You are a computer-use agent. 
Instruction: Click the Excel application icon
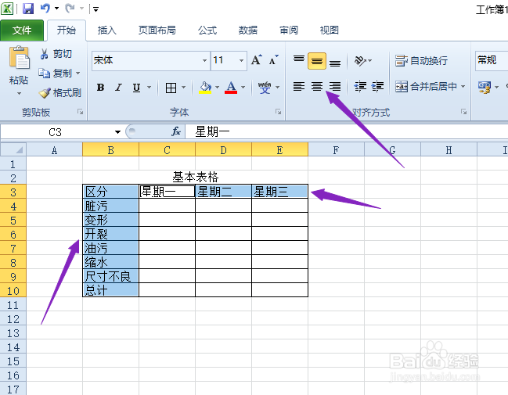(7, 9)
